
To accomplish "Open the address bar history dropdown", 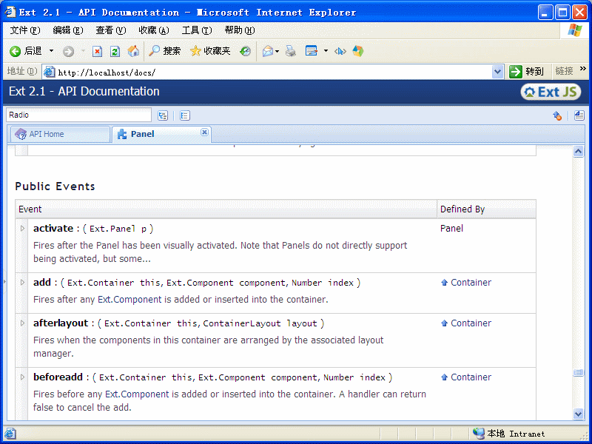I will coord(497,72).
